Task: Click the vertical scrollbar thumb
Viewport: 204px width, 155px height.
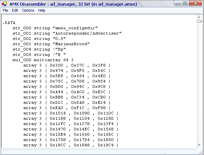Action: [199, 21]
